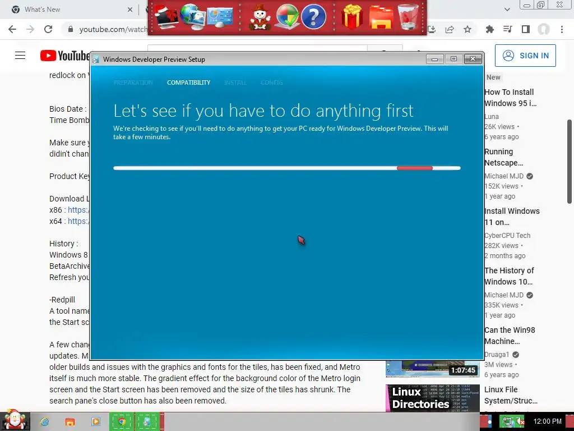Maximize the Windows Developer Preview Setup window
Screen dimensions: 574x431
453,59
